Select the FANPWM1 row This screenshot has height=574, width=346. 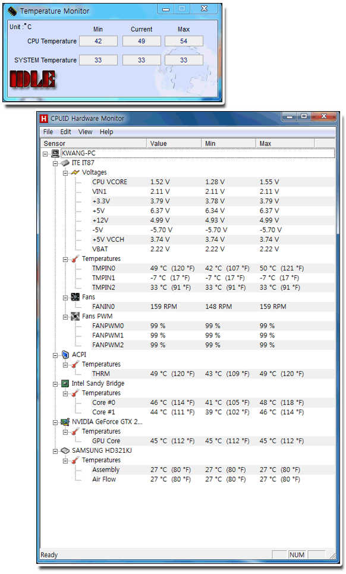(213, 335)
